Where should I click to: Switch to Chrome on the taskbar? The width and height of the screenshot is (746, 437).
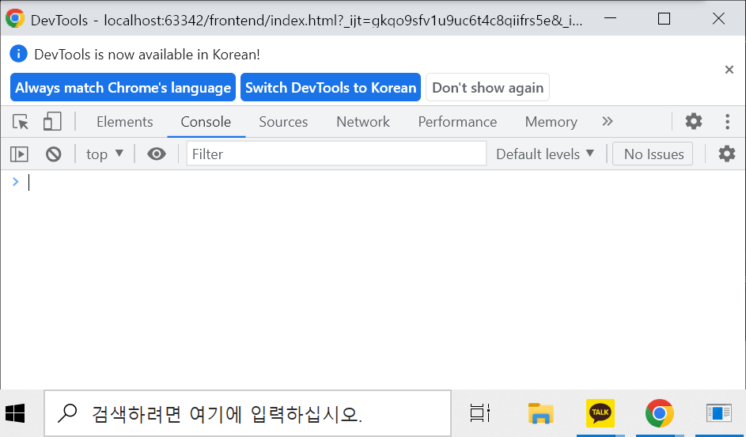pyautogui.click(x=660, y=413)
